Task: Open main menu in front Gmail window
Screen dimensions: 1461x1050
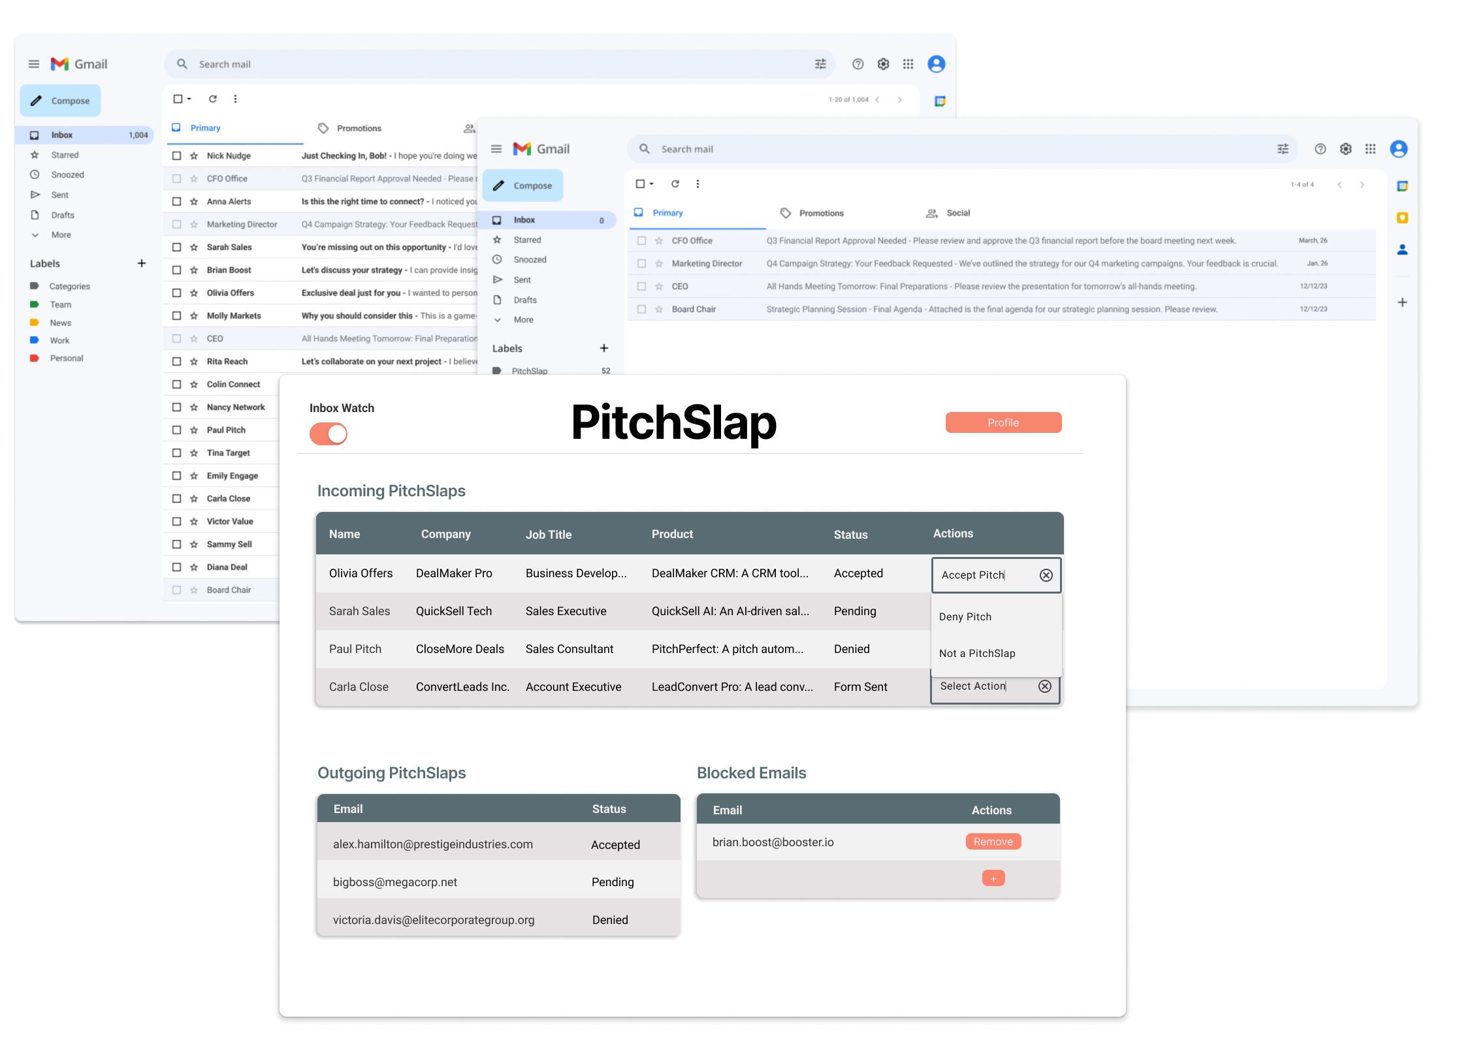Action: click(496, 149)
